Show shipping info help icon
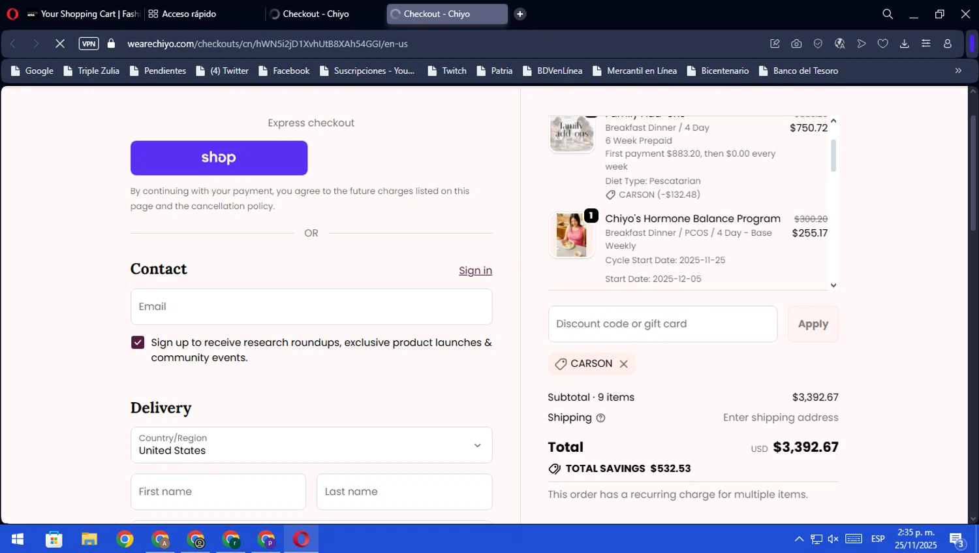This screenshot has width=979, height=553. click(601, 418)
